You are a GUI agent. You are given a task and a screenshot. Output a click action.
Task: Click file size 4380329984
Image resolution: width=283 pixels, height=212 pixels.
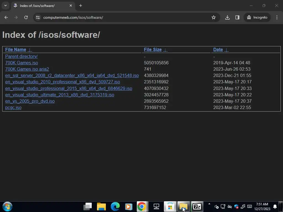tap(156, 76)
